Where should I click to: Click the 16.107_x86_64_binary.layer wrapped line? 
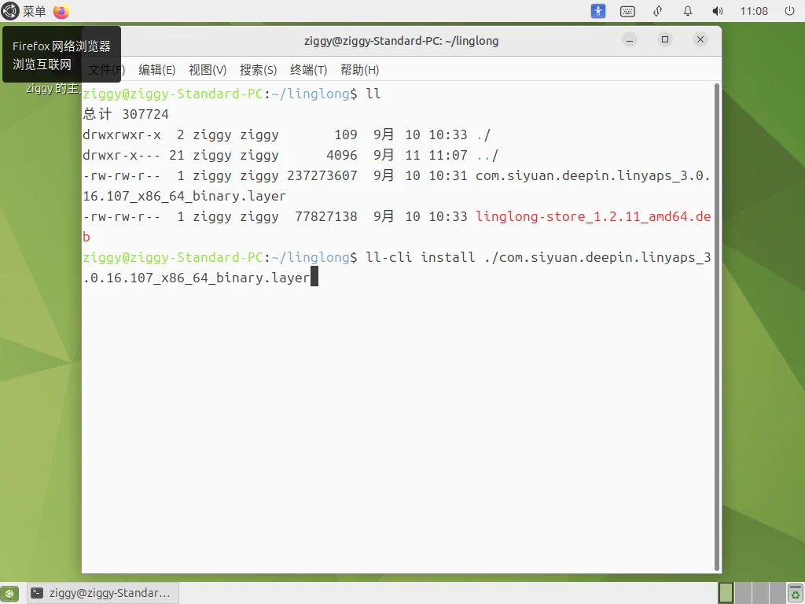[184, 196]
